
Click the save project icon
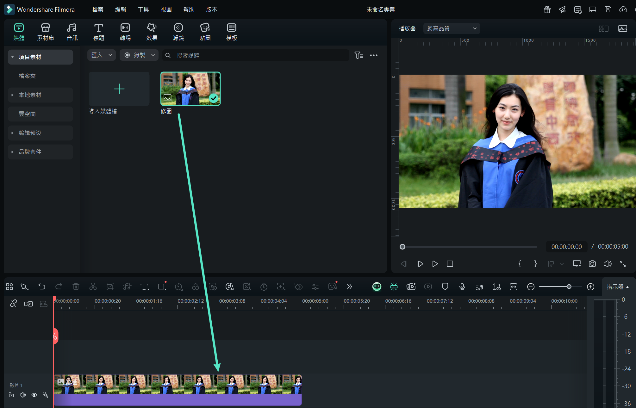608,9
